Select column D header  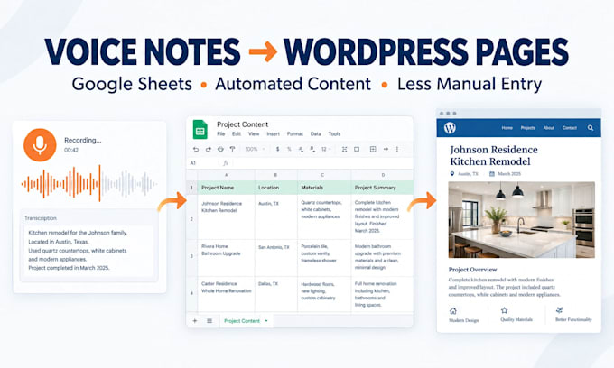tap(382, 175)
